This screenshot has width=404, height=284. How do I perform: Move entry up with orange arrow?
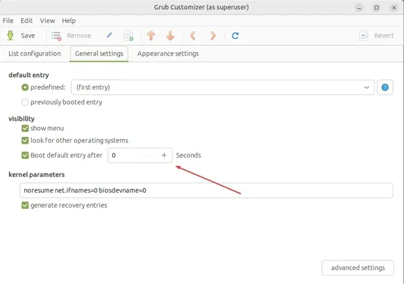click(151, 35)
